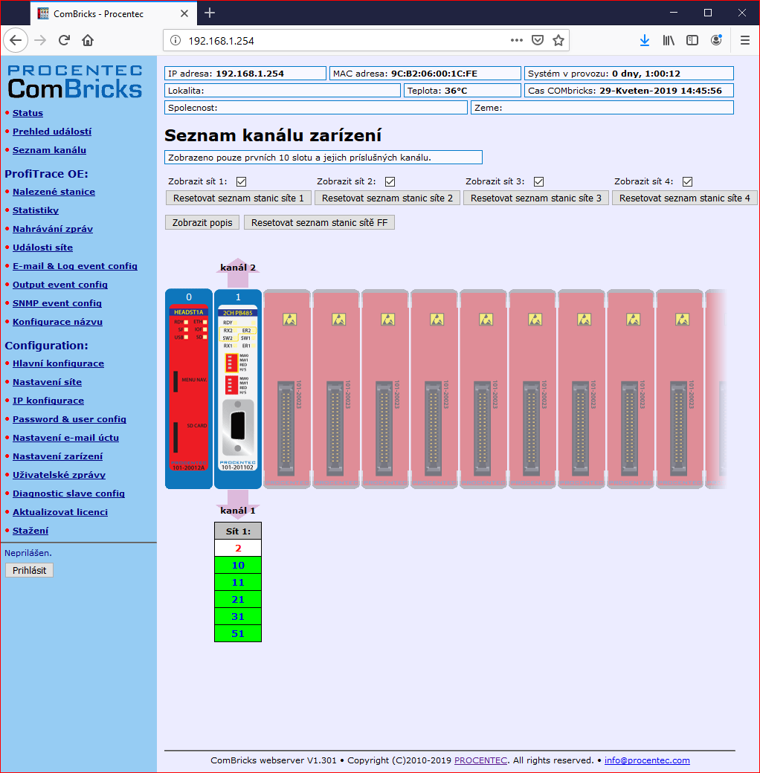Click the info@procentec.com email link

[647, 760]
